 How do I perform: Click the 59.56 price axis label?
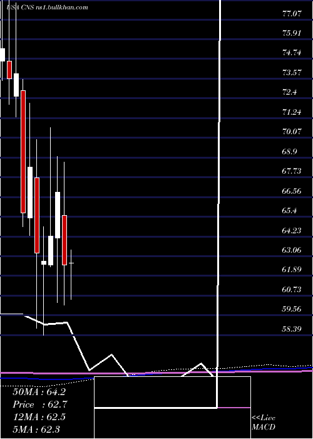click(x=292, y=309)
